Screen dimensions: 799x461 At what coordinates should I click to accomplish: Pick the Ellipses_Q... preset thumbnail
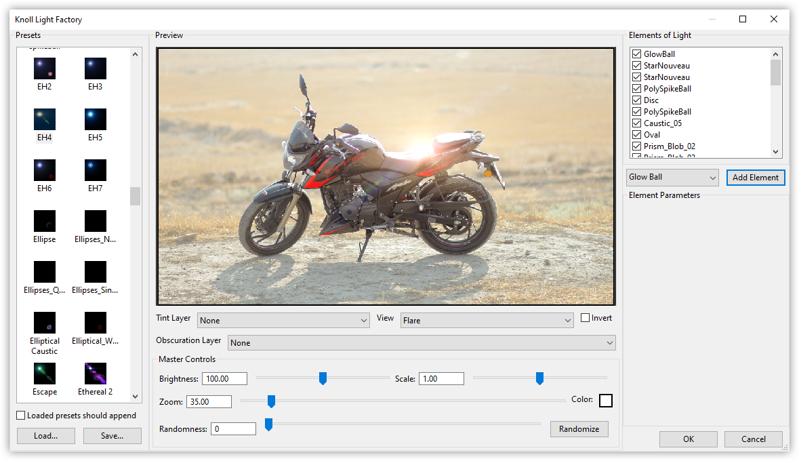point(44,272)
